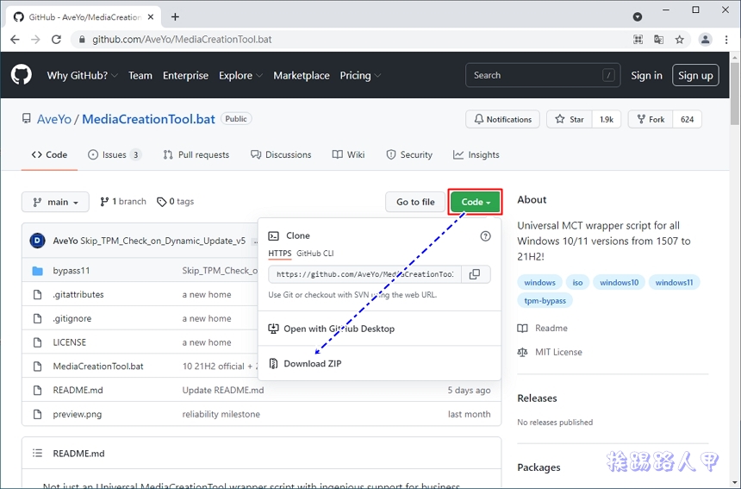Select the Code repository tab
This screenshot has width=741, height=489.
49,154
